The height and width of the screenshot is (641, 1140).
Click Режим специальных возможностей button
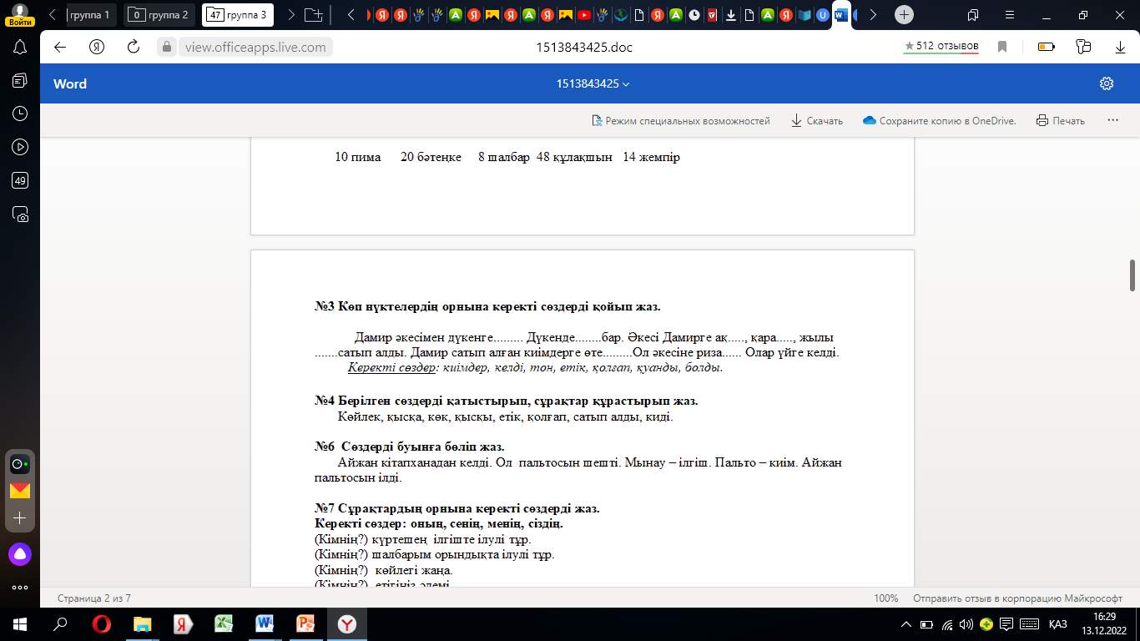(680, 121)
